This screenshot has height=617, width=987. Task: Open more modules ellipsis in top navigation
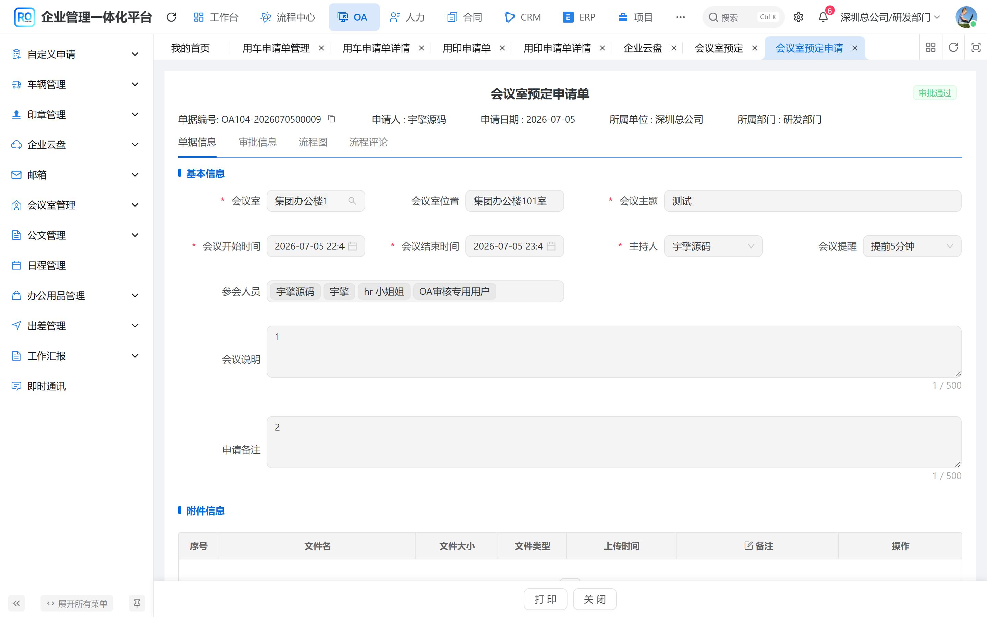pyautogui.click(x=680, y=17)
